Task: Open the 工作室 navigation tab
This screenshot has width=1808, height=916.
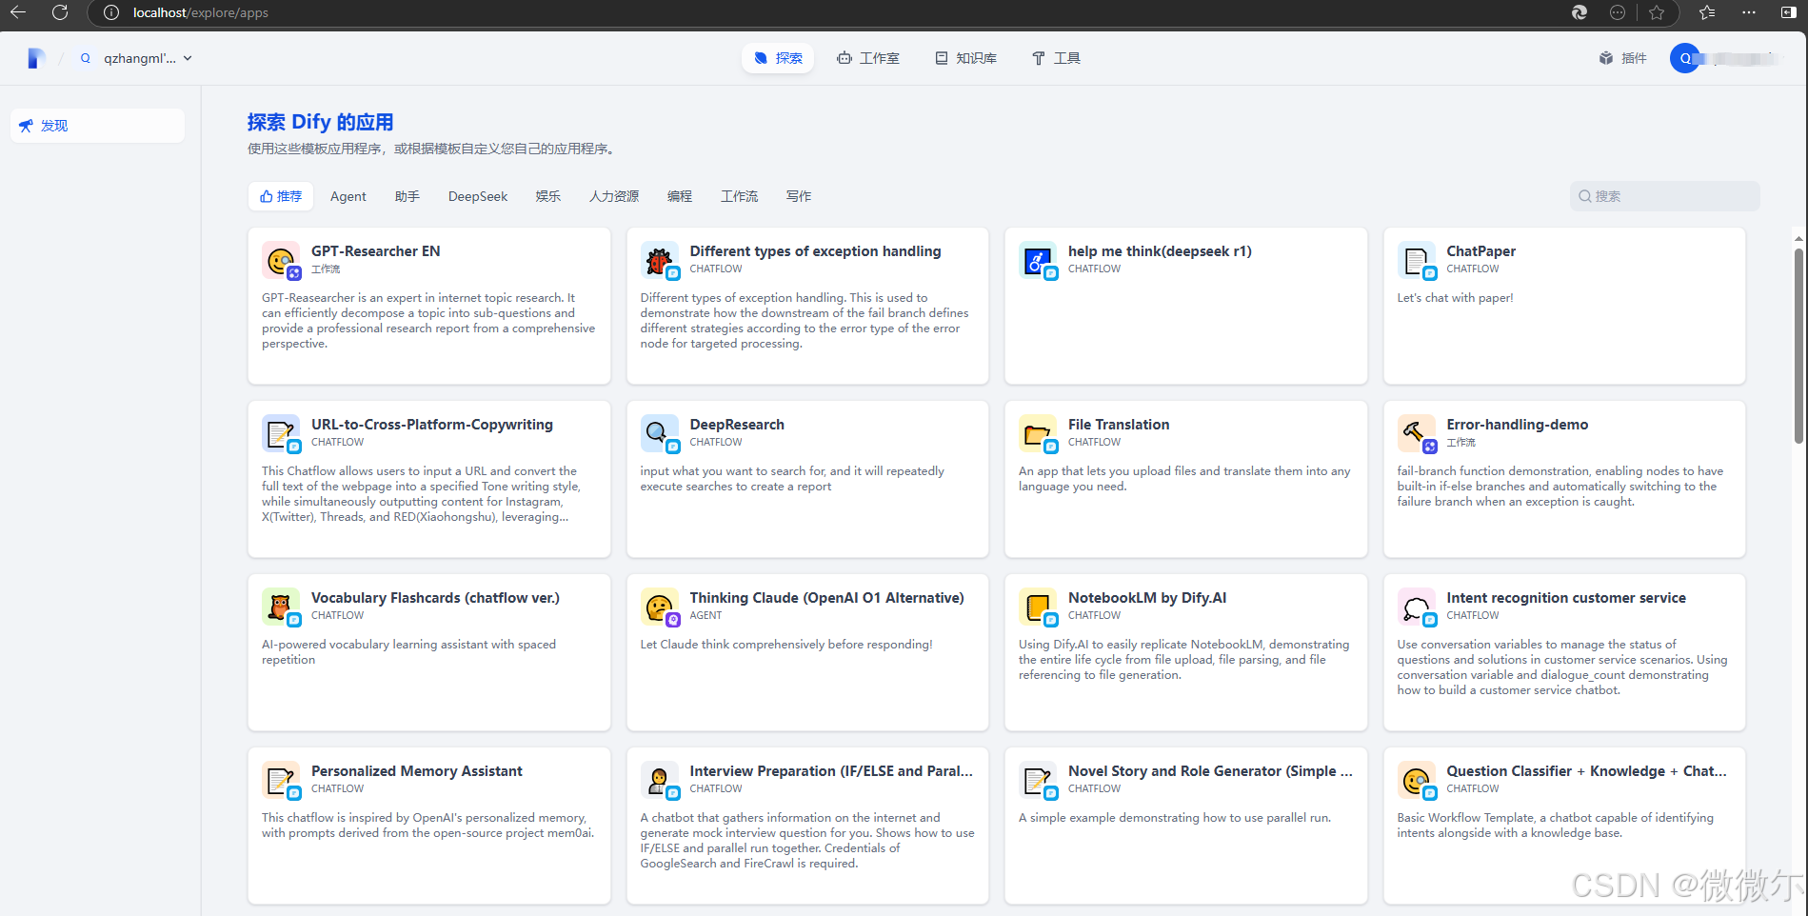Action: [x=868, y=58]
